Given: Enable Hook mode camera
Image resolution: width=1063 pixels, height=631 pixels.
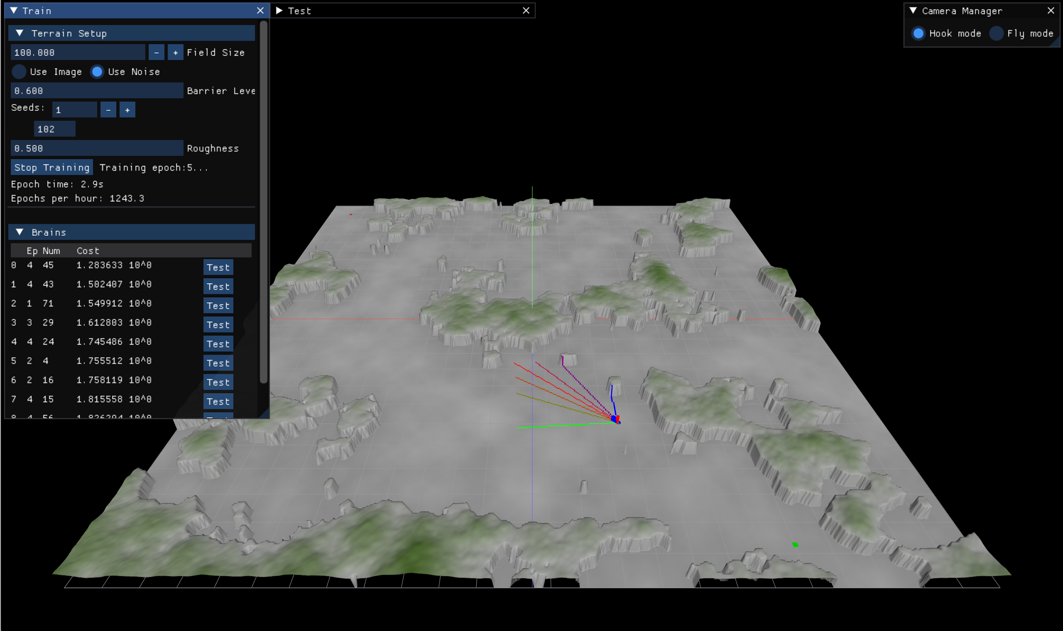Looking at the screenshot, I should (918, 34).
